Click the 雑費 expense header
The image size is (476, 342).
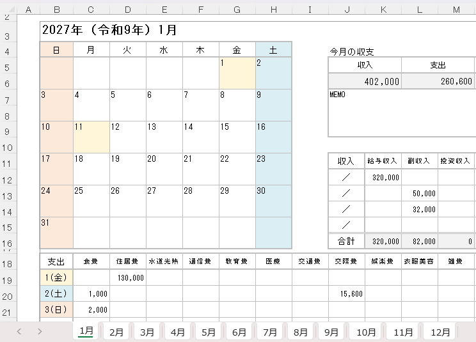(456, 261)
